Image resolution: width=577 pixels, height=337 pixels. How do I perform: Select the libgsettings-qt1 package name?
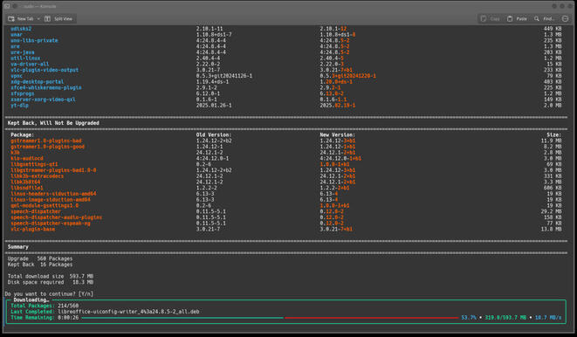tap(34, 164)
